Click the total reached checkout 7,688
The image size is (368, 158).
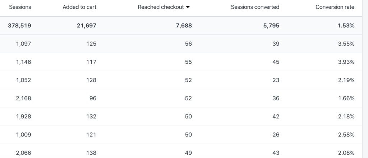click(x=184, y=26)
